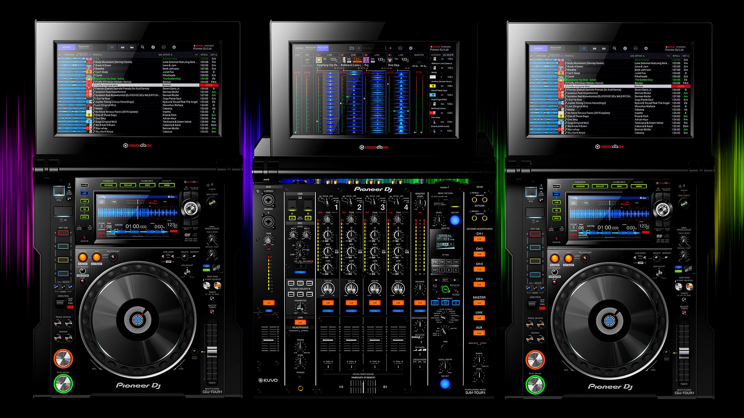Step beat down with mixer BEAT left arrow

coord(436,280)
